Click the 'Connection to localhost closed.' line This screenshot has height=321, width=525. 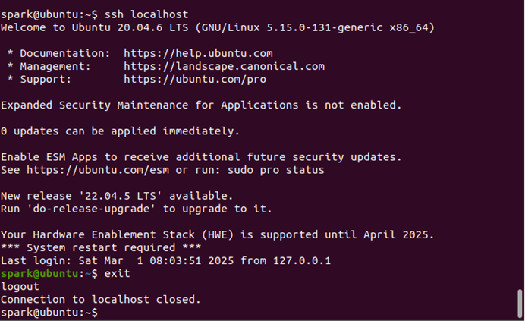click(x=100, y=299)
